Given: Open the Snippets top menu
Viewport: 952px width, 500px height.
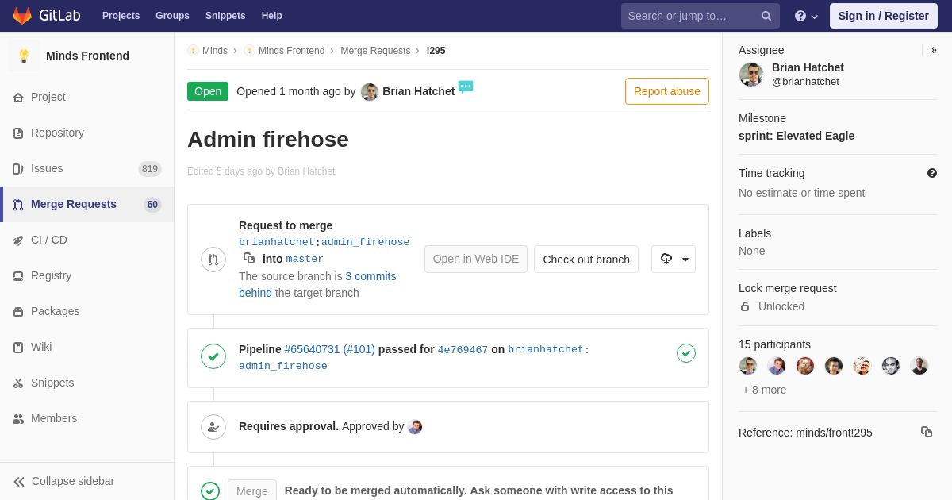Looking at the screenshot, I should point(225,16).
